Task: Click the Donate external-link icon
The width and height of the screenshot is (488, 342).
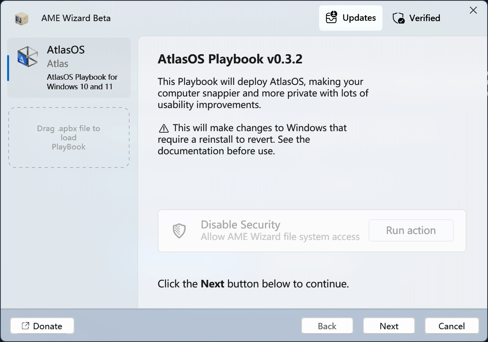Action: click(x=25, y=326)
